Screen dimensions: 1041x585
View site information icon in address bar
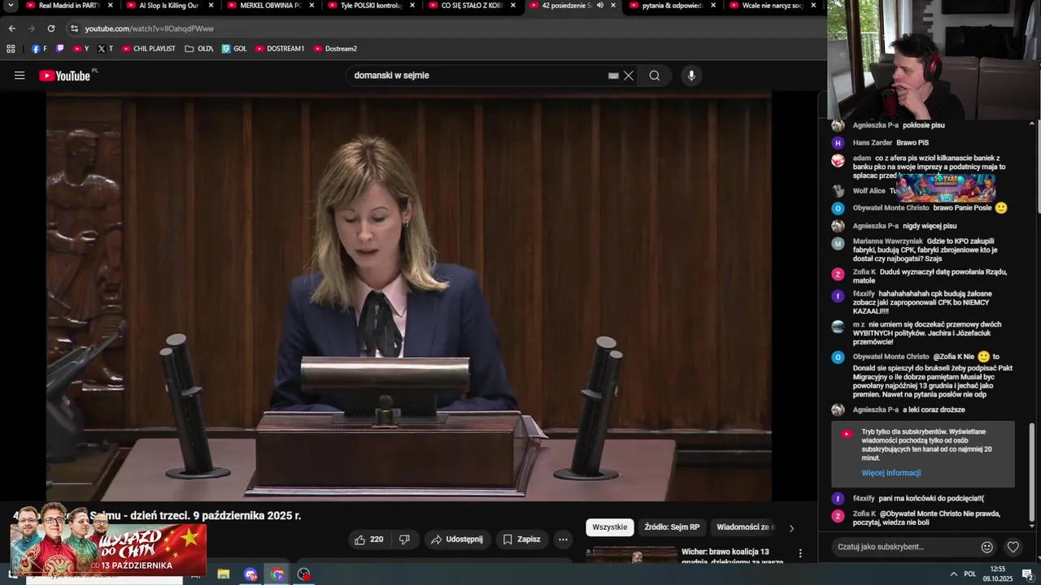[x=74, y=28]
